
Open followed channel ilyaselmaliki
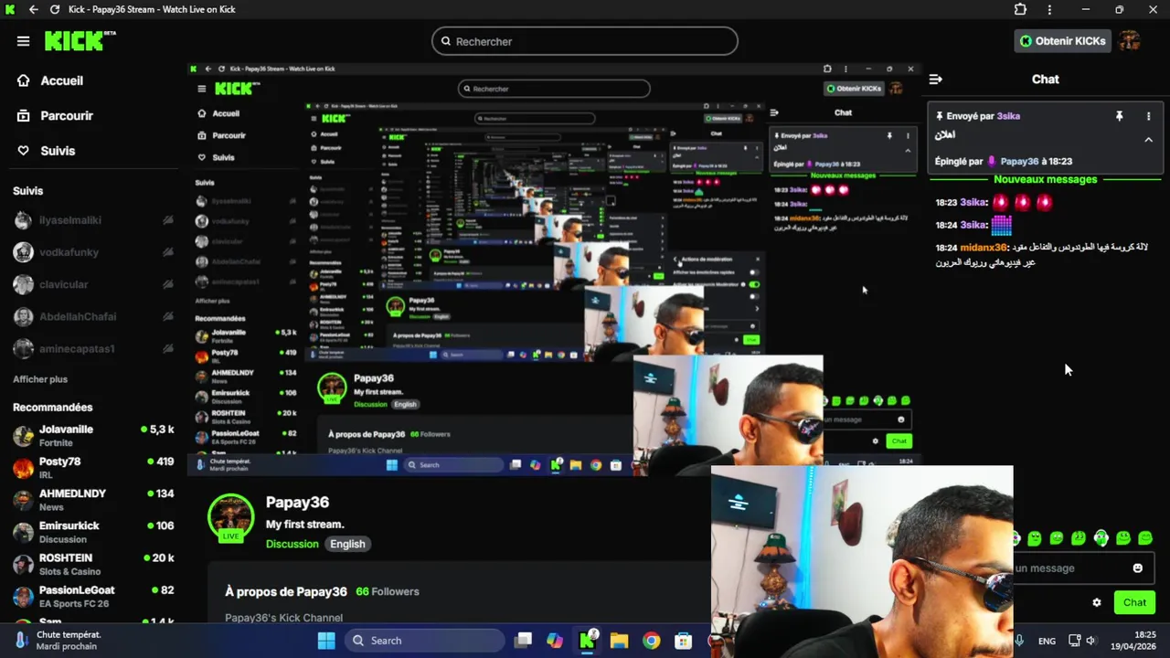[91, 220]
